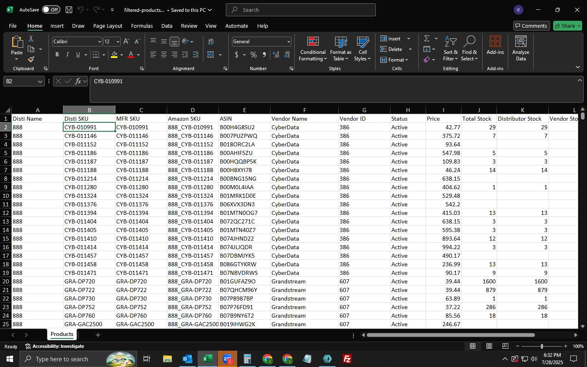
Task: Click the Search box in title bar
Action: pyautogui.click(x=301, y=10)
